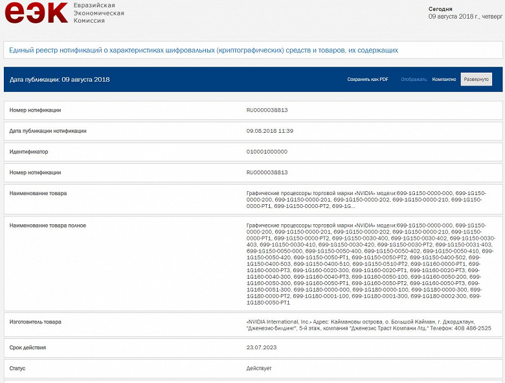Click the truncated product name ending in 699-1G...
The width and height of the screenshot is (505, 383).
(366, 200)
